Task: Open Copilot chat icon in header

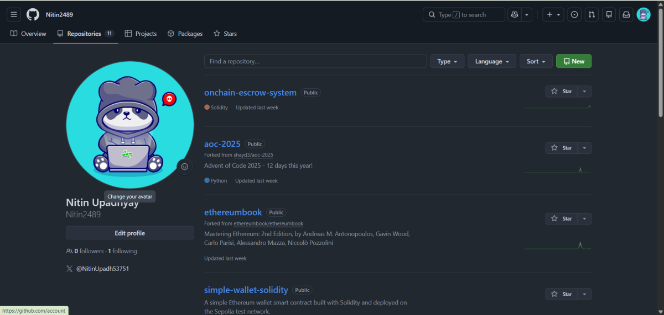Action: tap(515, 15)
